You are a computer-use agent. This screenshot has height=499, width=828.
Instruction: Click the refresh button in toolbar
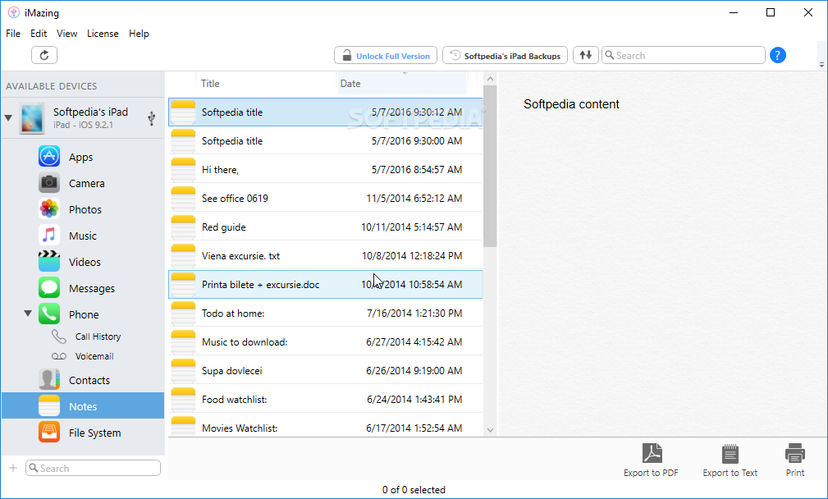[44, 56]
